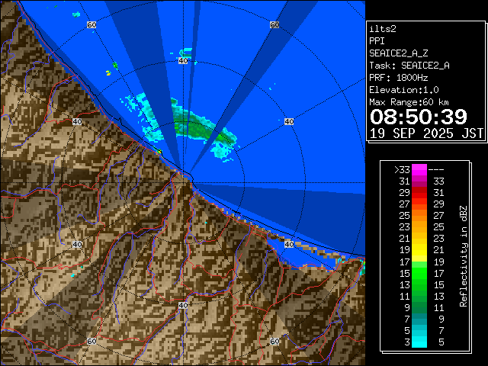Screen dimensions: 488x366
Task: Pick the yellow 19–21 dBZ legend swatch
Action: (x=419, y=249)
